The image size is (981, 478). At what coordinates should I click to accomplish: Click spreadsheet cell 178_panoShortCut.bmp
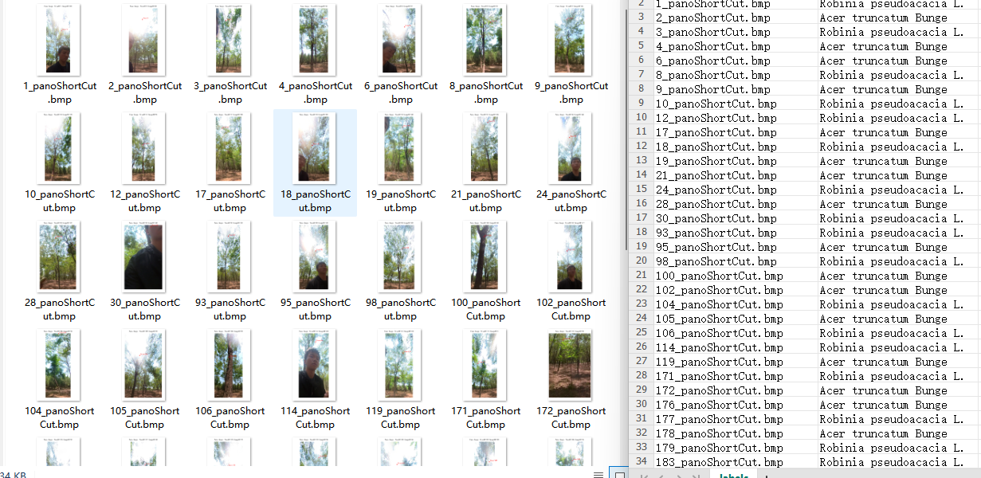point(735,433)
